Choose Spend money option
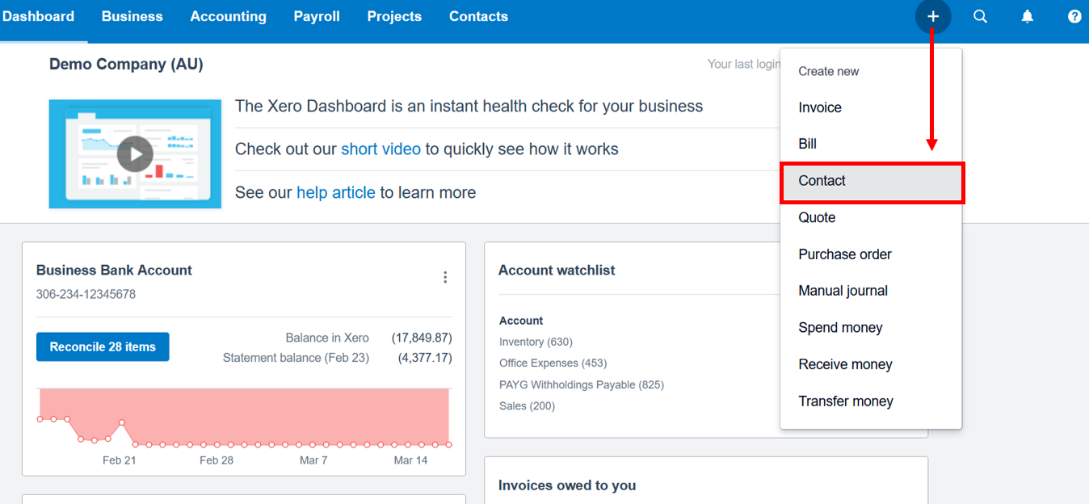 (871, 328)
